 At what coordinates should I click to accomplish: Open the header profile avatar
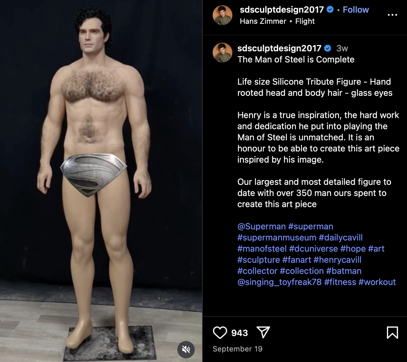pos(223,15)
